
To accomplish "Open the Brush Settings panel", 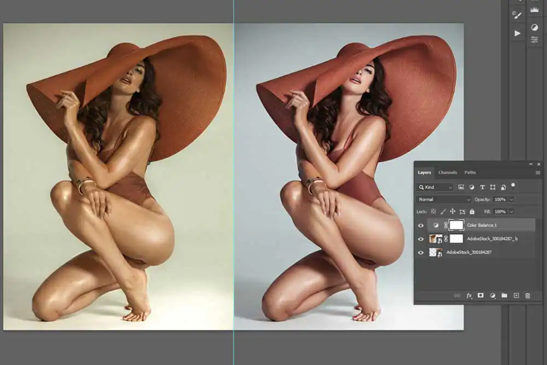I will (x=517, y=15).
